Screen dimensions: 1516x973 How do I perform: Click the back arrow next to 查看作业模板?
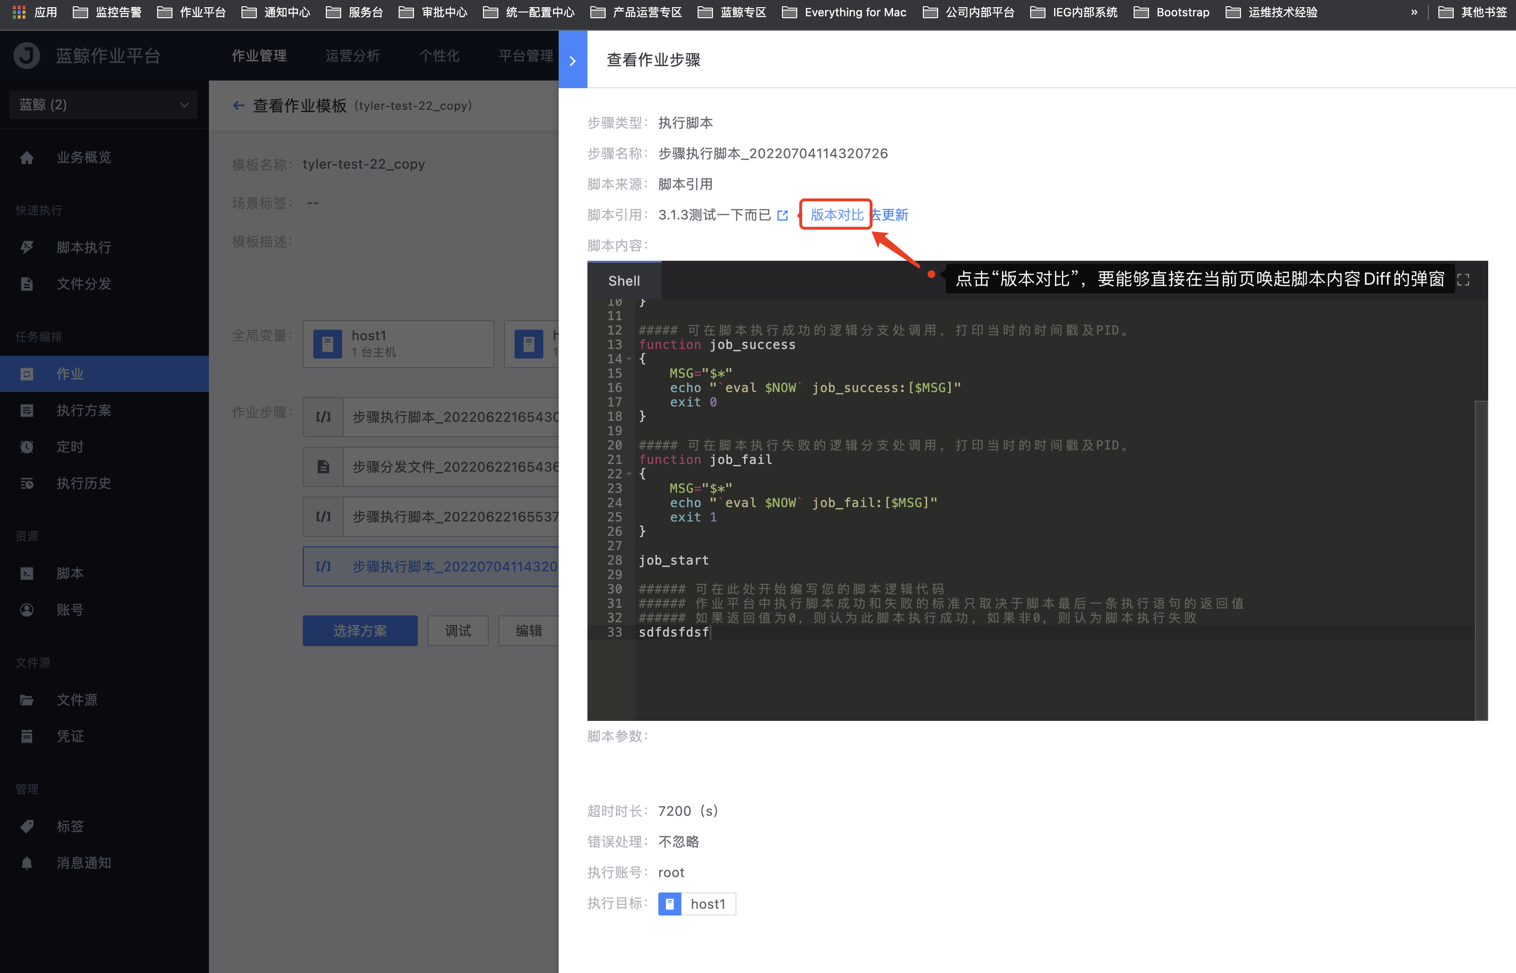(x=239, y=105)
